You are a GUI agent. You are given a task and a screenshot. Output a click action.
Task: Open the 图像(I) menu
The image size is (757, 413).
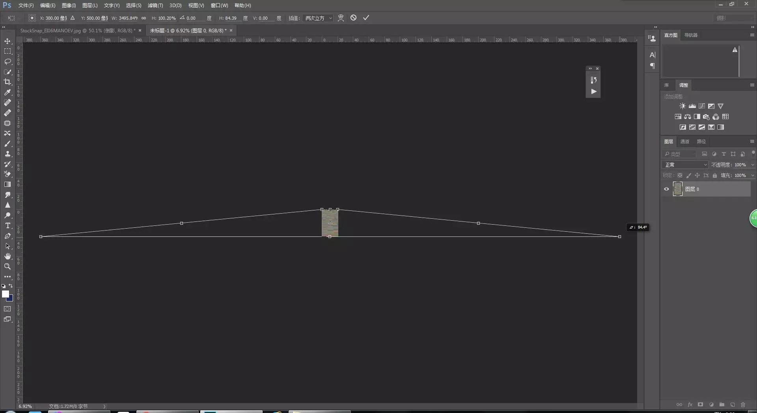69,6
